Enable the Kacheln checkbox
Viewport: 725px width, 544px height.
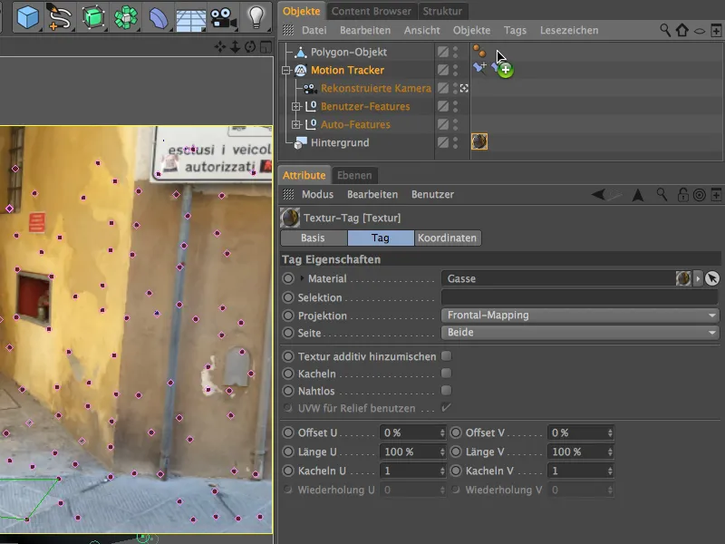pyautogui.click(x=446, y=373)
